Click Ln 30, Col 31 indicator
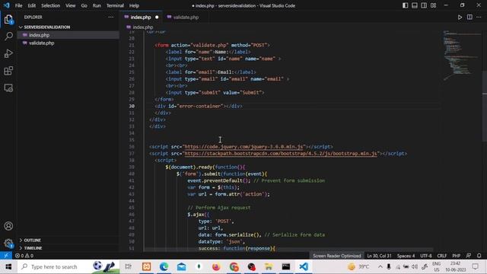Screen dimensions: 487x274 click(379, 256)
